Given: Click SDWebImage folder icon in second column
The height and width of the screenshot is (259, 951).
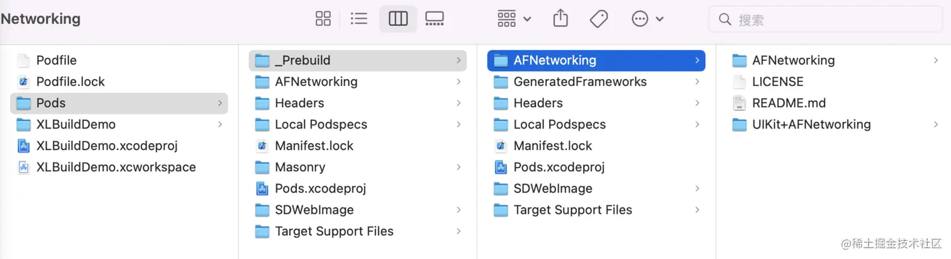Looking at the screenshot, I should point(262,209).
